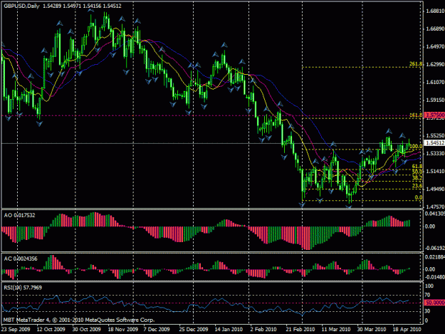This screenshot has height=334, width=445.
Task: Select the Fibonacci 61.8 level label
Action: [x=417, y=167]
